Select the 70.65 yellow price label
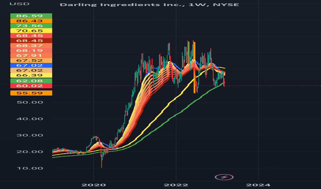Screen dimensions: 321x189 point(31,31)
